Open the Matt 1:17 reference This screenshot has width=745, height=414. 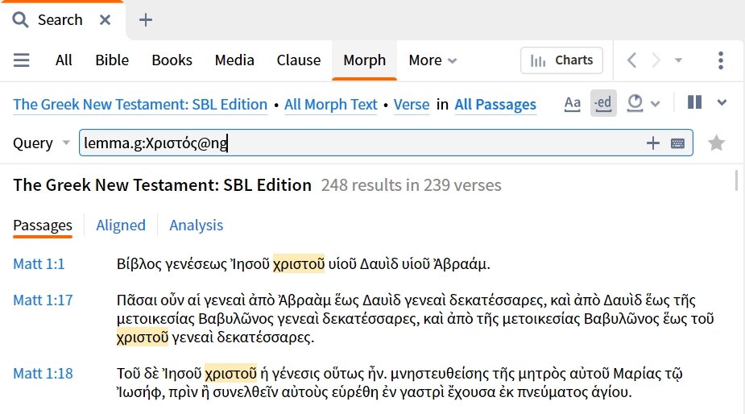pos(43,300)
